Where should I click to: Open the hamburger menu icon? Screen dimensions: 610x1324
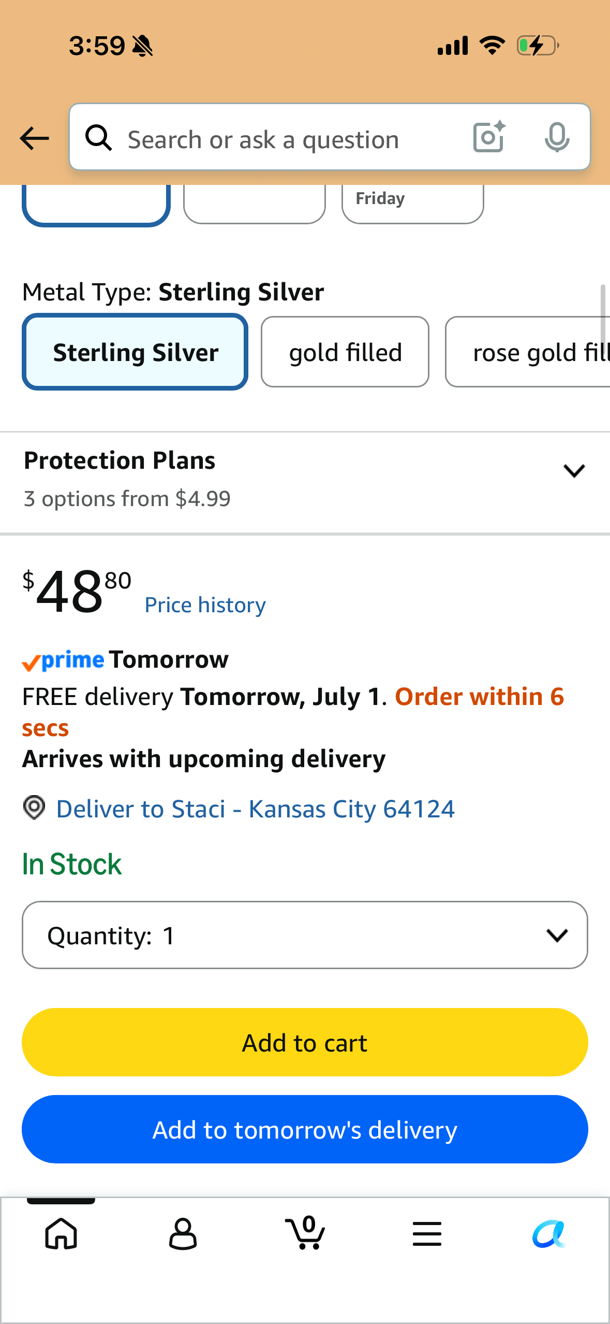(x=427, y=1233)
